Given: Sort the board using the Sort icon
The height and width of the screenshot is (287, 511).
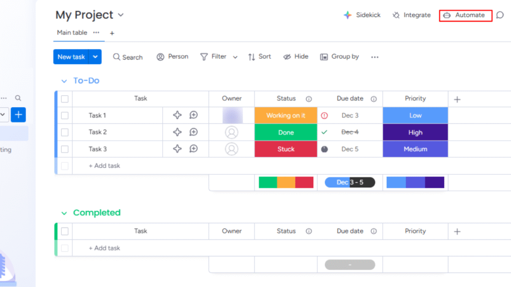Looking at the screenshot, I should click(x=259, y=57).
